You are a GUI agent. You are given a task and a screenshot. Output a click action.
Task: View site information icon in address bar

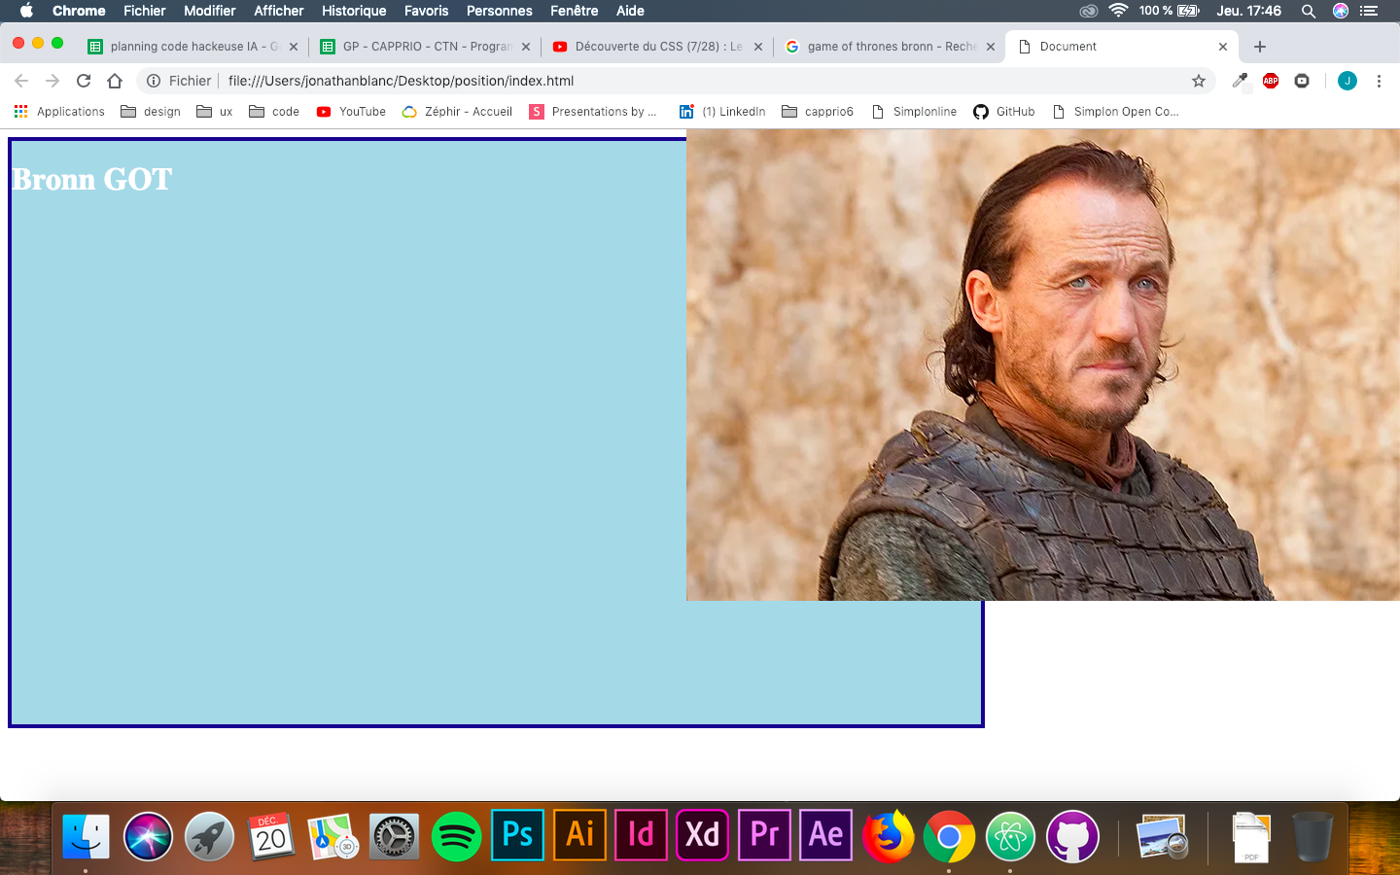click(x=154, y=81)
